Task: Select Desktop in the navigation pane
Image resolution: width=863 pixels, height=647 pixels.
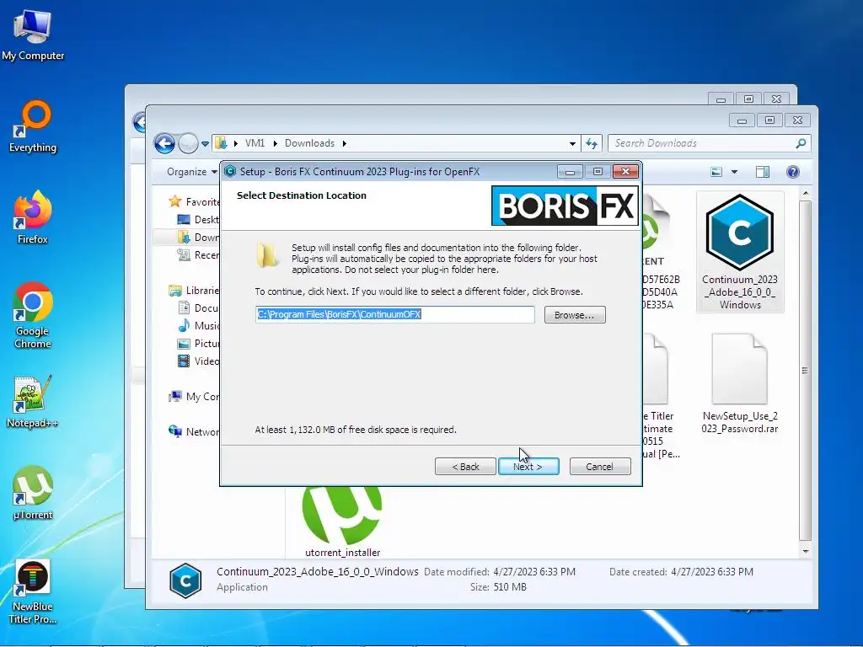Action: 198,220
